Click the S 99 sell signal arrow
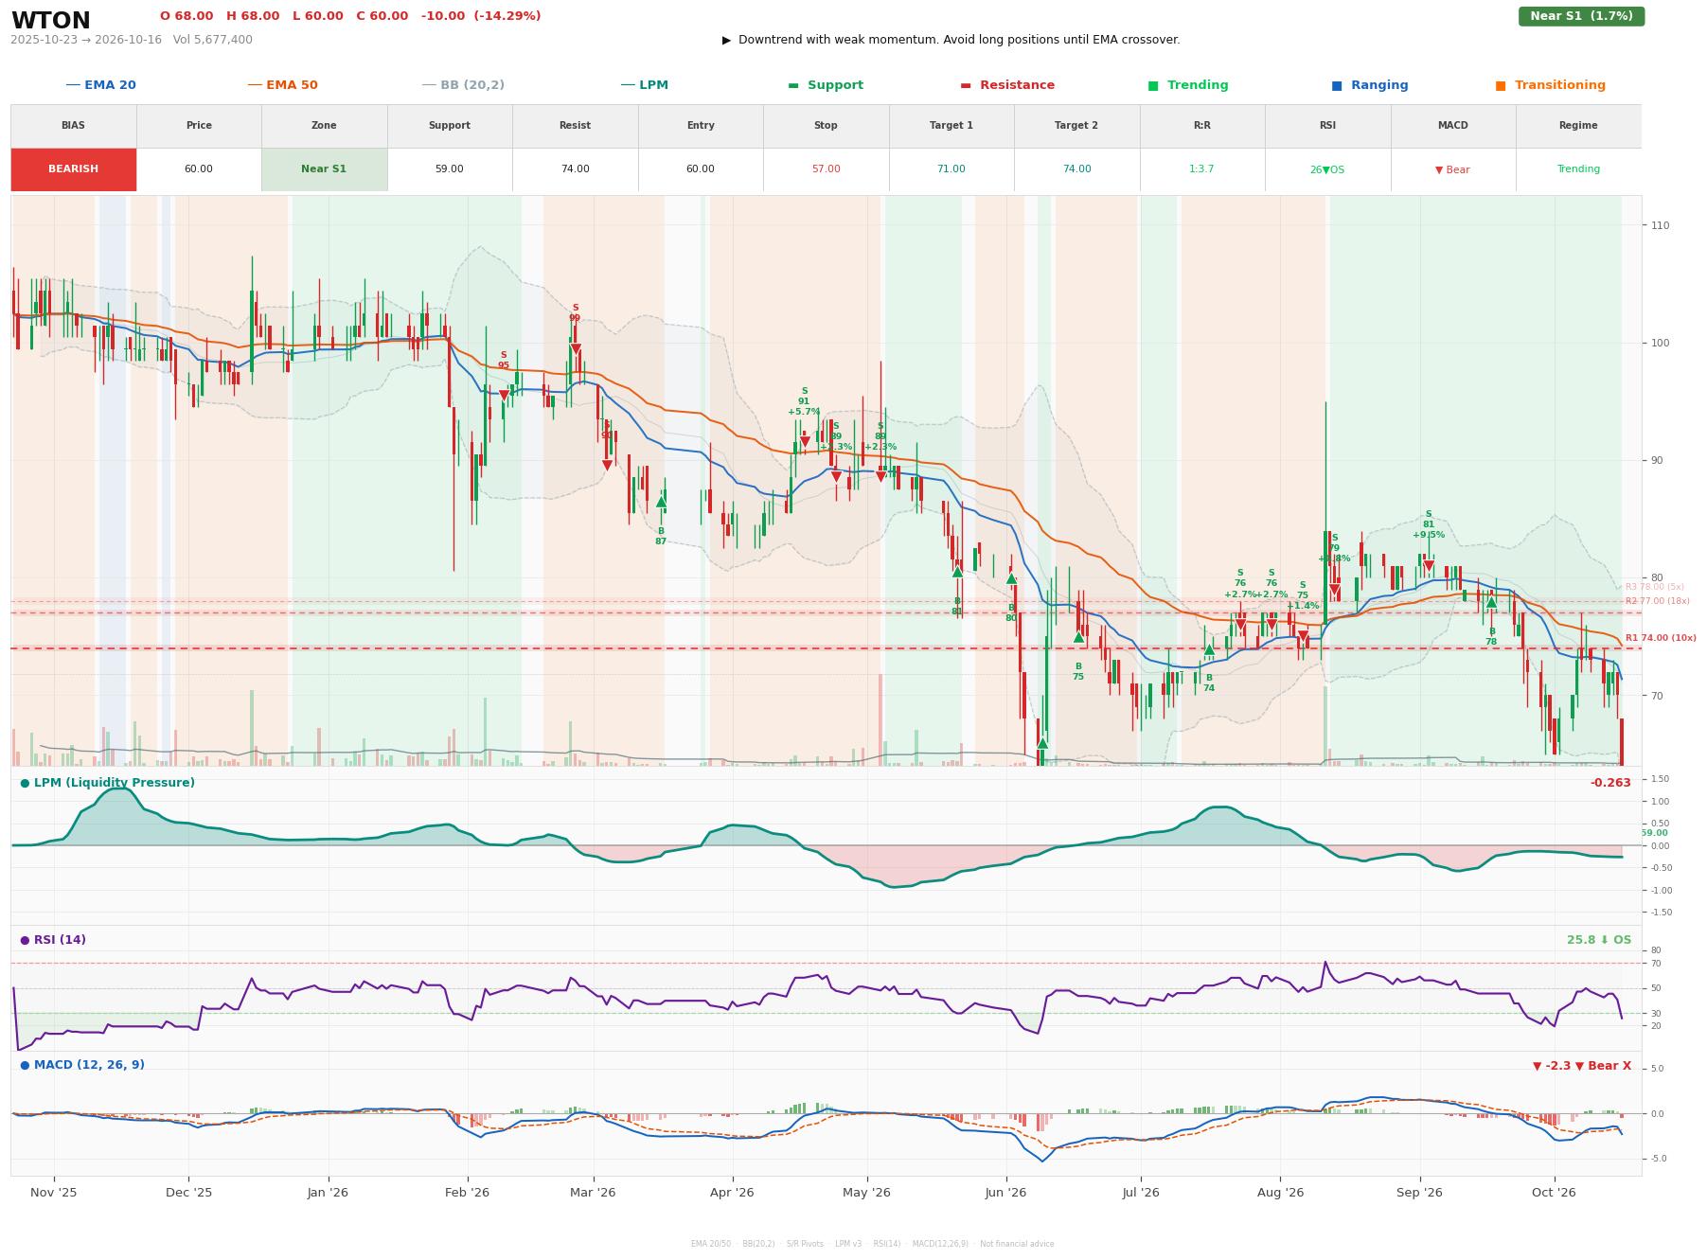The width and height of the screenshot is (1707, 1259). click(575, 349)
